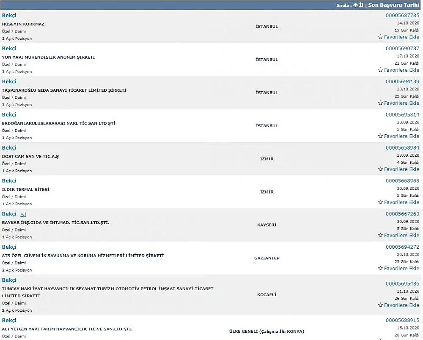Open the Bekçi posting from ERDOĞANLARULUSLARARASI NAKL

(9, 115)
